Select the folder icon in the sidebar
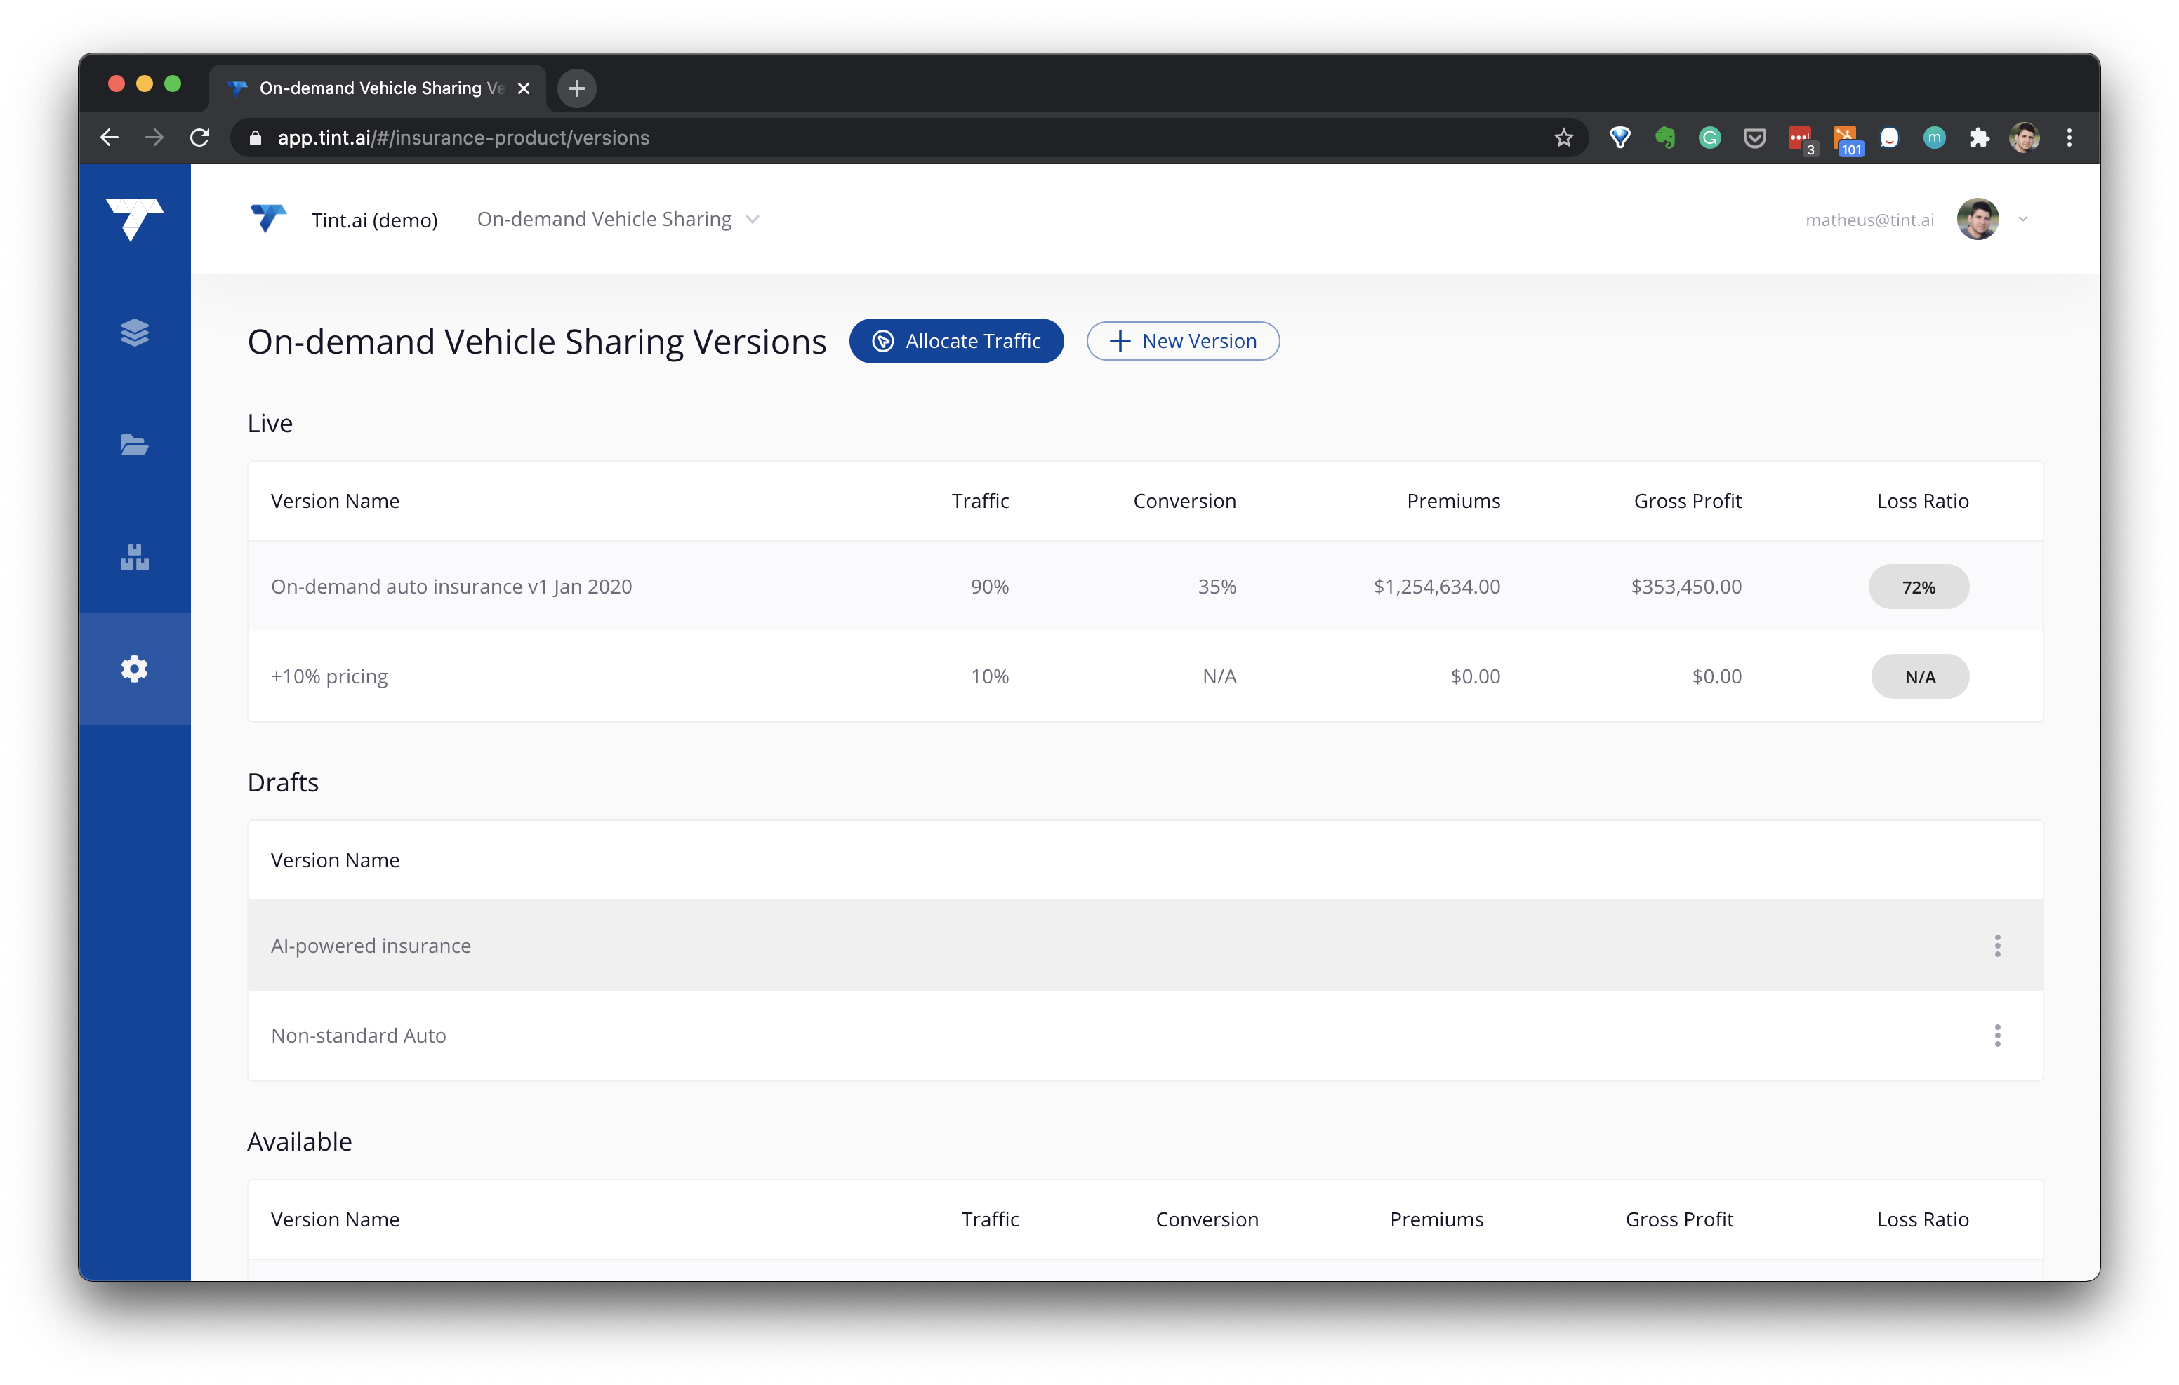Viewport: 2179px width, 1385px height. coord(134,444)
